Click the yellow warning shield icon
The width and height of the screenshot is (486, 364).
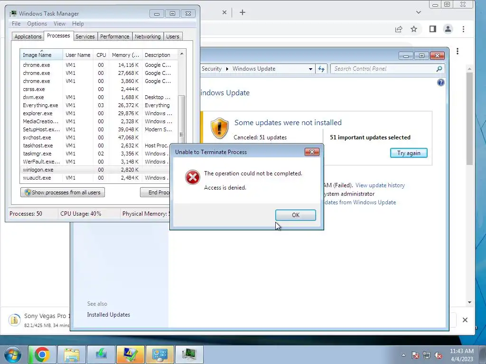[x=219, y=128]
